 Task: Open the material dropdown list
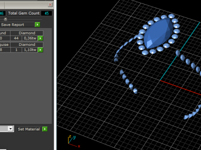click(x=10, y=129)
